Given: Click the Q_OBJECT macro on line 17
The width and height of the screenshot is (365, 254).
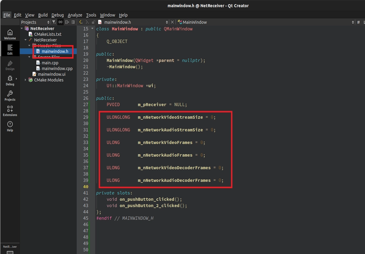Looking at the screenshot, I should [117, 41].
